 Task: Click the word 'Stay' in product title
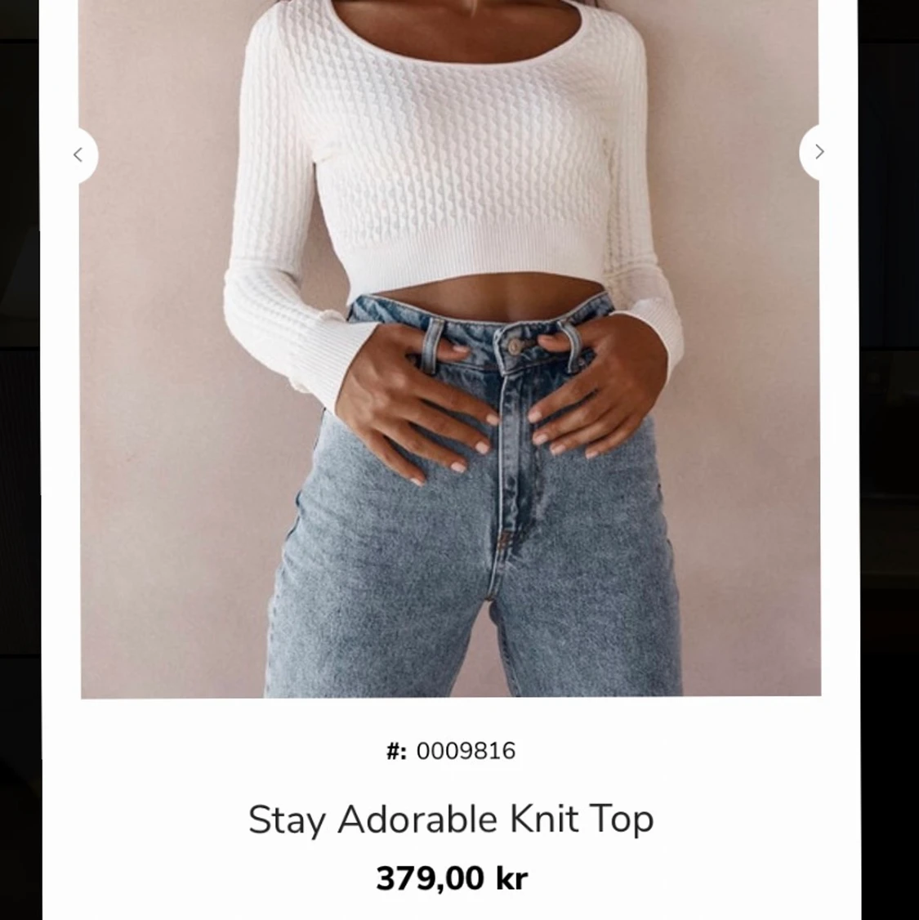pyautogui.click(x=286, y=820)
